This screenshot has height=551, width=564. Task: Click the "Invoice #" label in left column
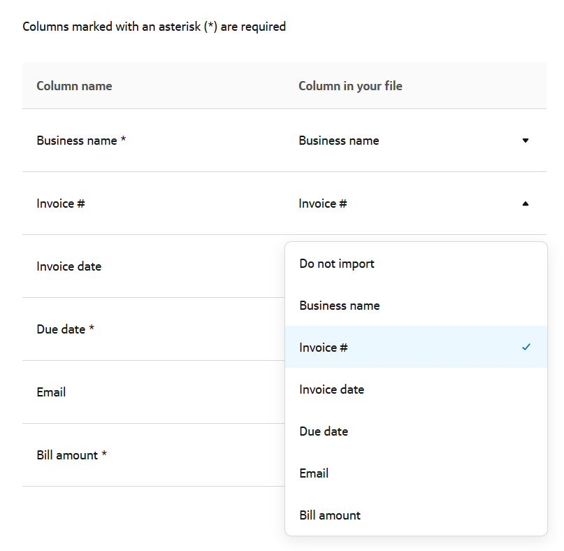[x=61, y=203]
